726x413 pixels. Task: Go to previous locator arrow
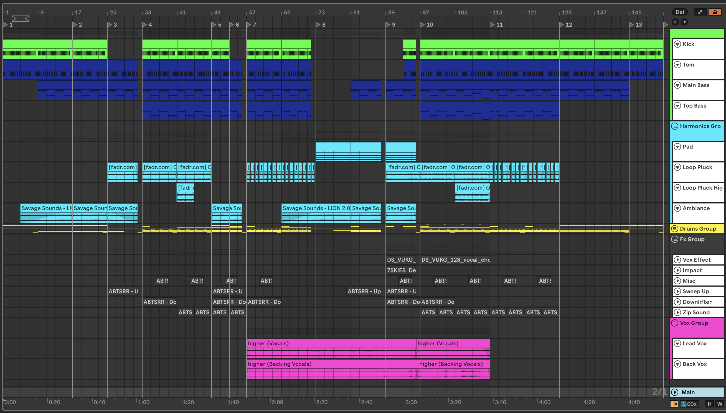675,22
